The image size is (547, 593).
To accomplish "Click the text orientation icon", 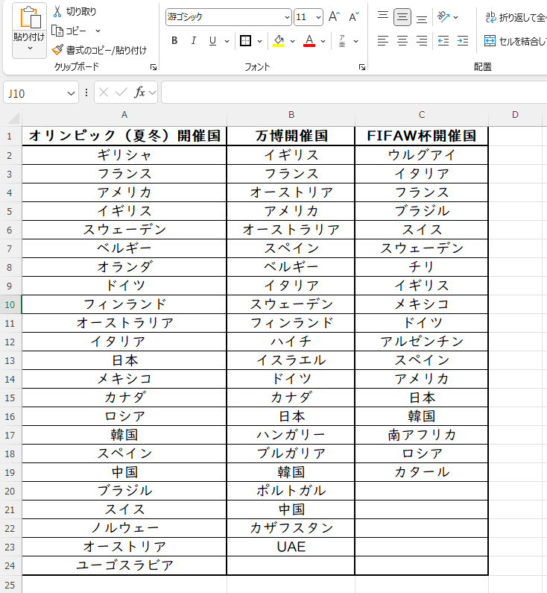I will pos(443,17).
